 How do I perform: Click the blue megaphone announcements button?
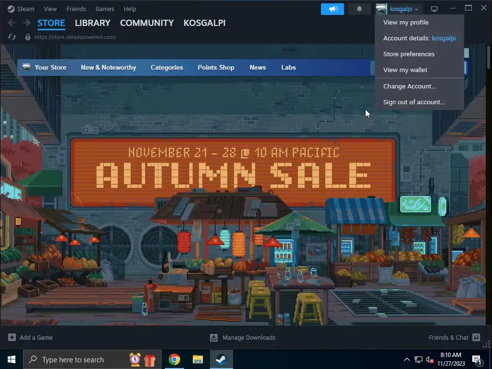tap(332, 9)
